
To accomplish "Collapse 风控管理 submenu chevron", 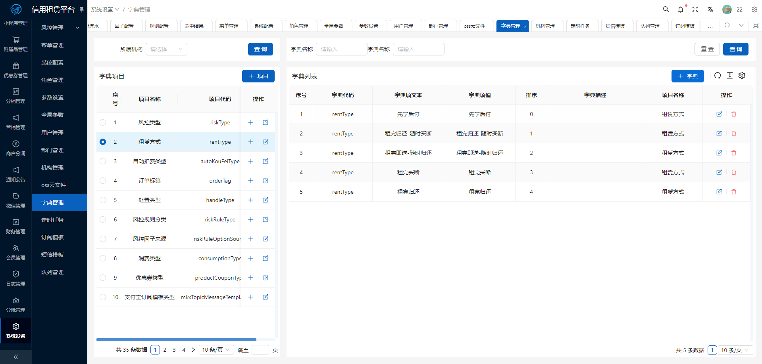I will coord(77,28).
